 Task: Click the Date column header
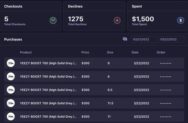(x=135, y=52)
